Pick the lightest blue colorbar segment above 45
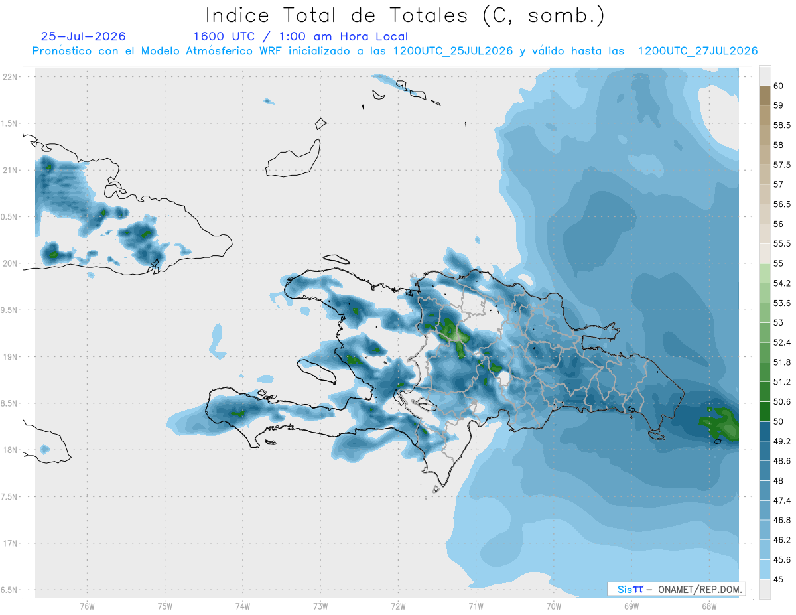This screenshot has width=796, height=615. 765,569
